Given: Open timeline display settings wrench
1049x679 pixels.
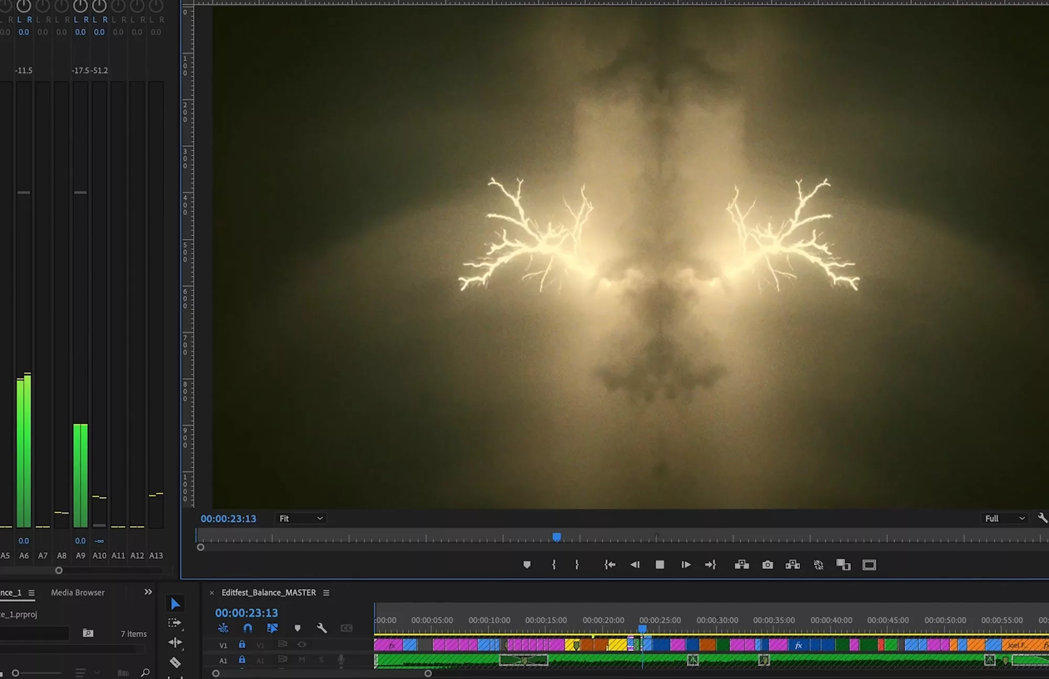Looking at the screenshot, I should [322, 628].
